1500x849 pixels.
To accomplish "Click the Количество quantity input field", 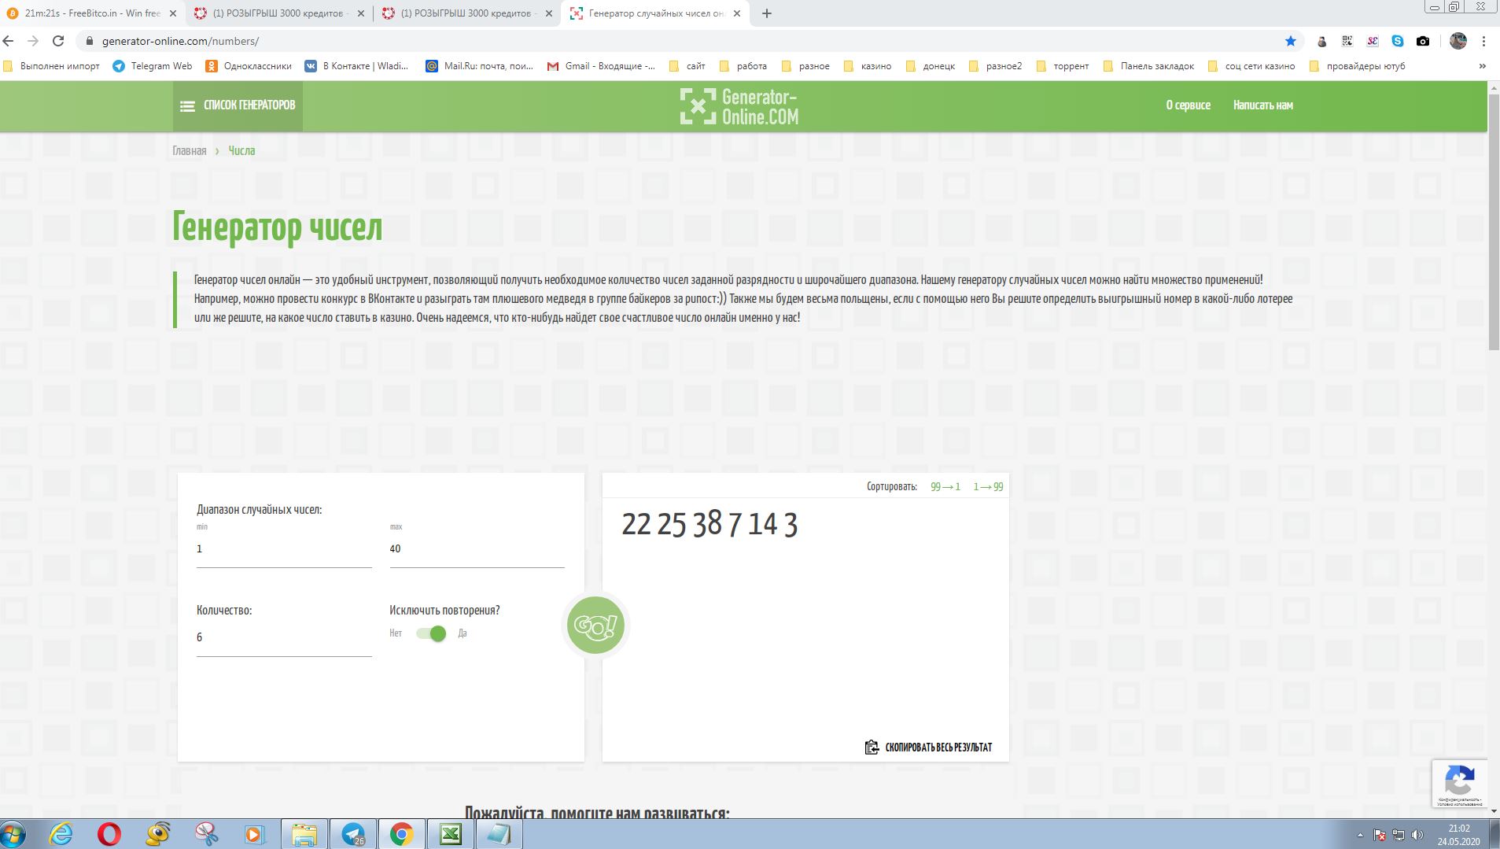I will click(283, 637).
